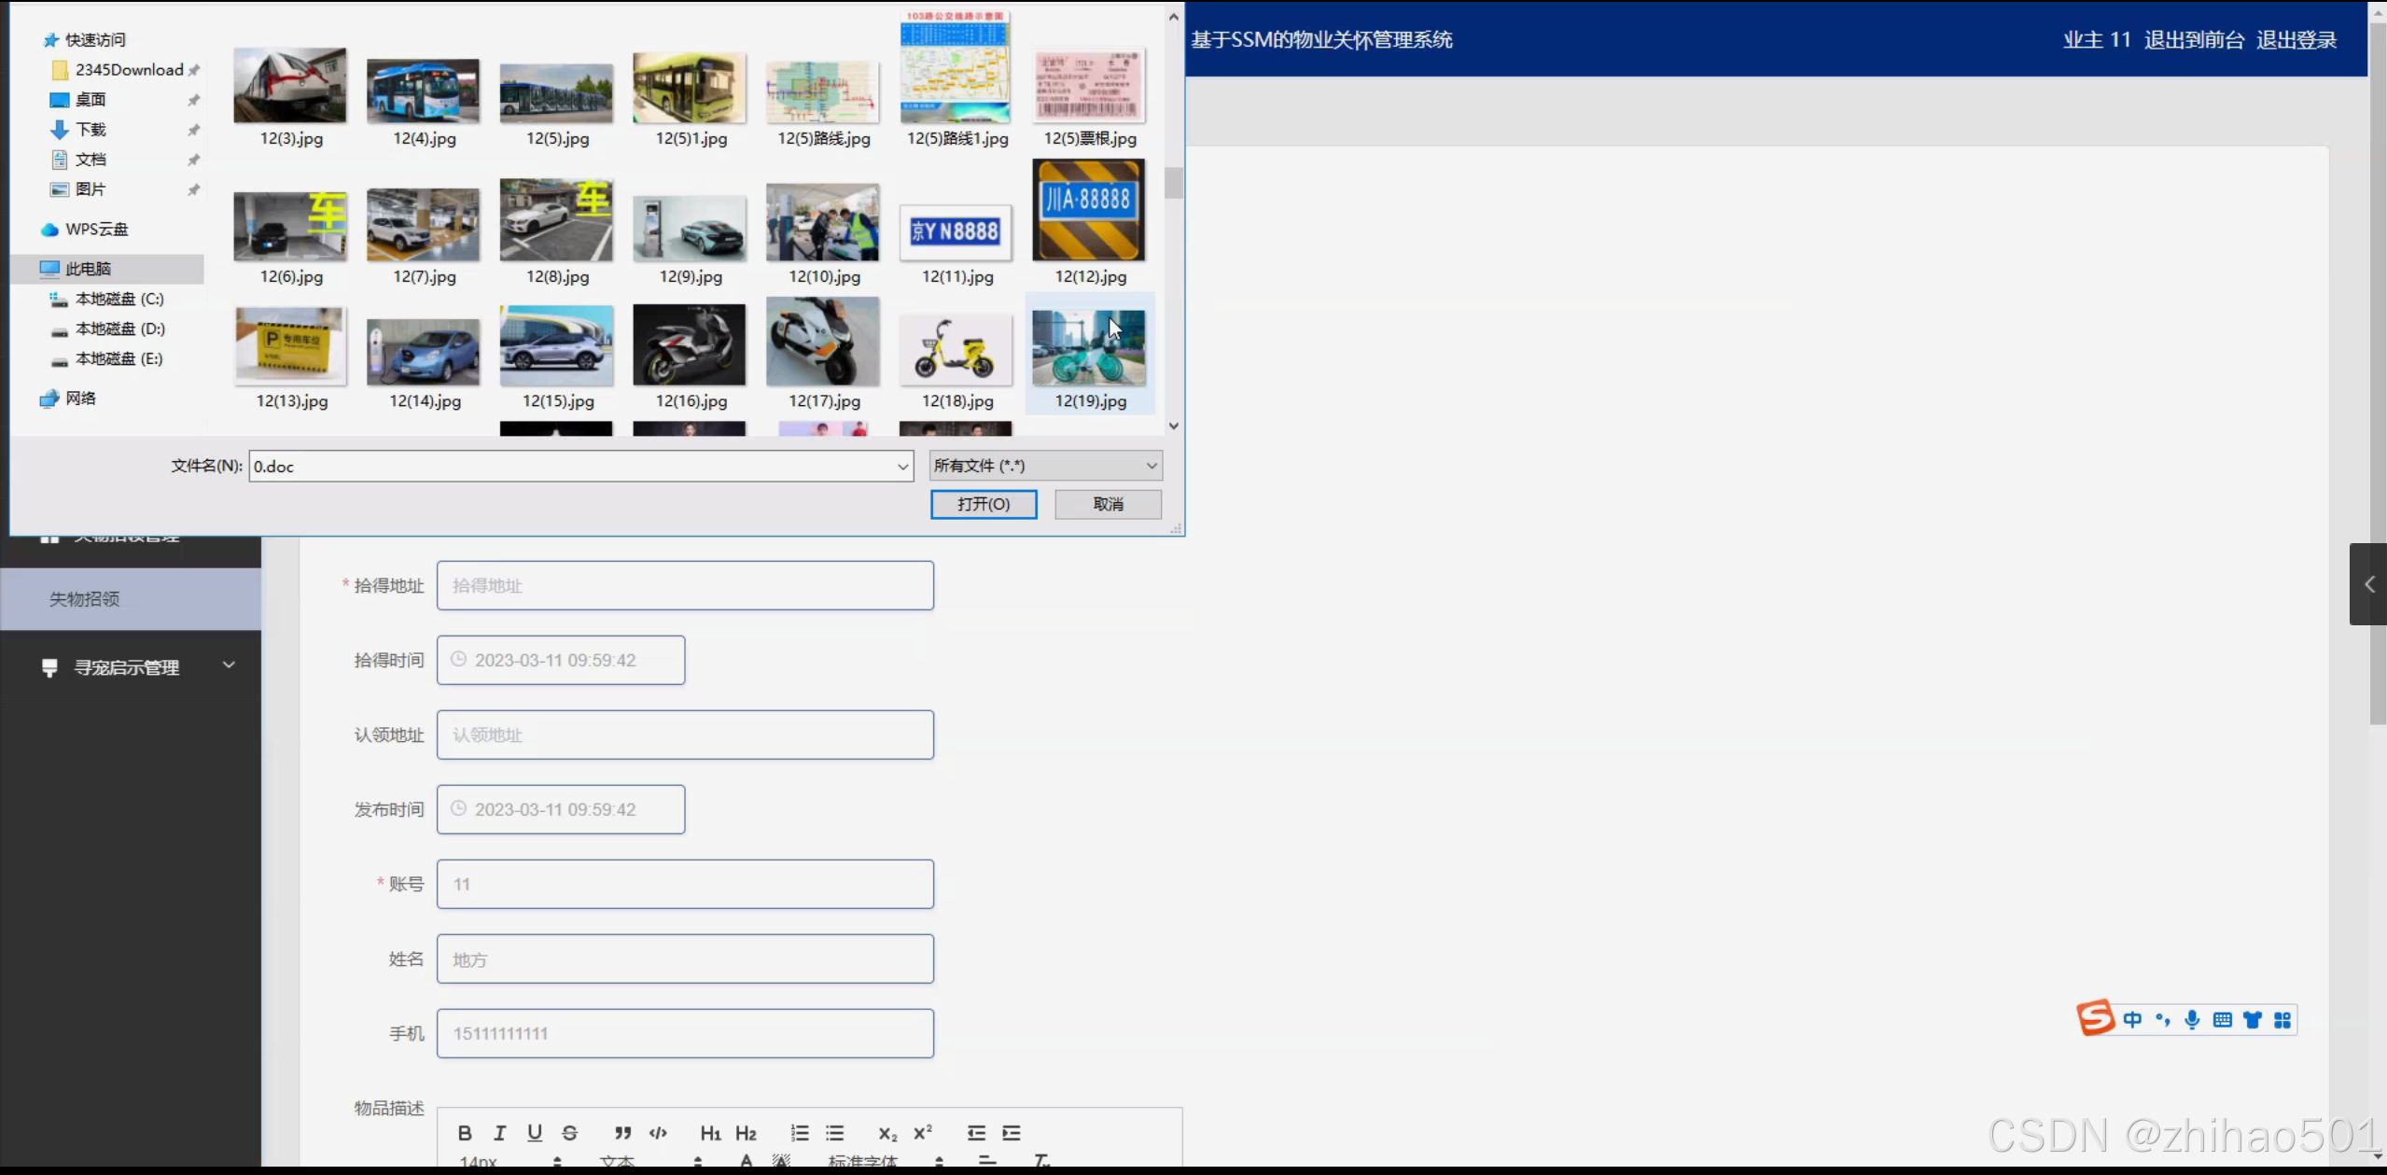2387x1175 pixels.
Task: Select the 12(19).jpg thumbnail
Action: click(1089, 353)
